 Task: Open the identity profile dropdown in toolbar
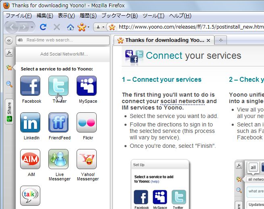coord(100,27)
